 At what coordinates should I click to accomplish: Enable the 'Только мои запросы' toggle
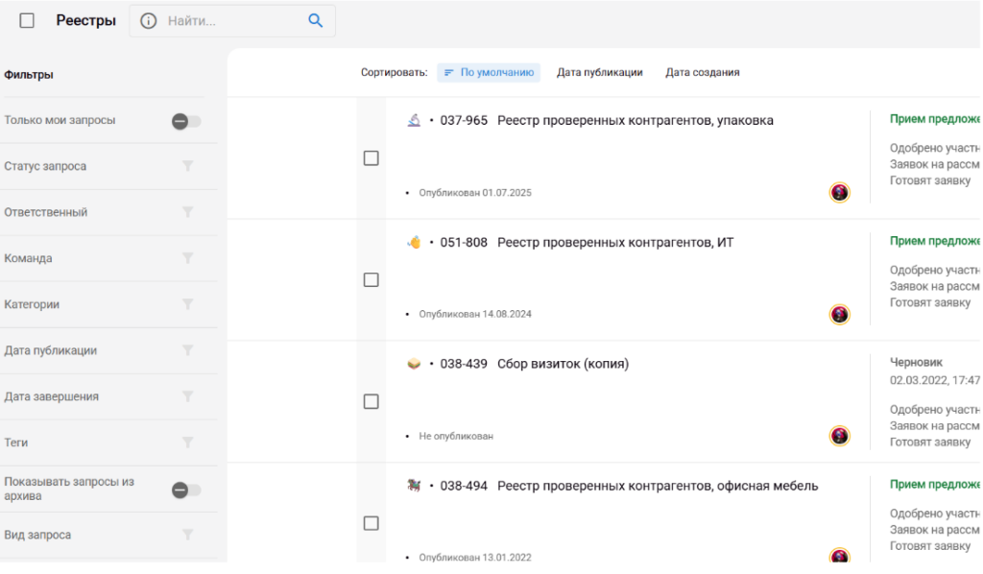[186, 121]
